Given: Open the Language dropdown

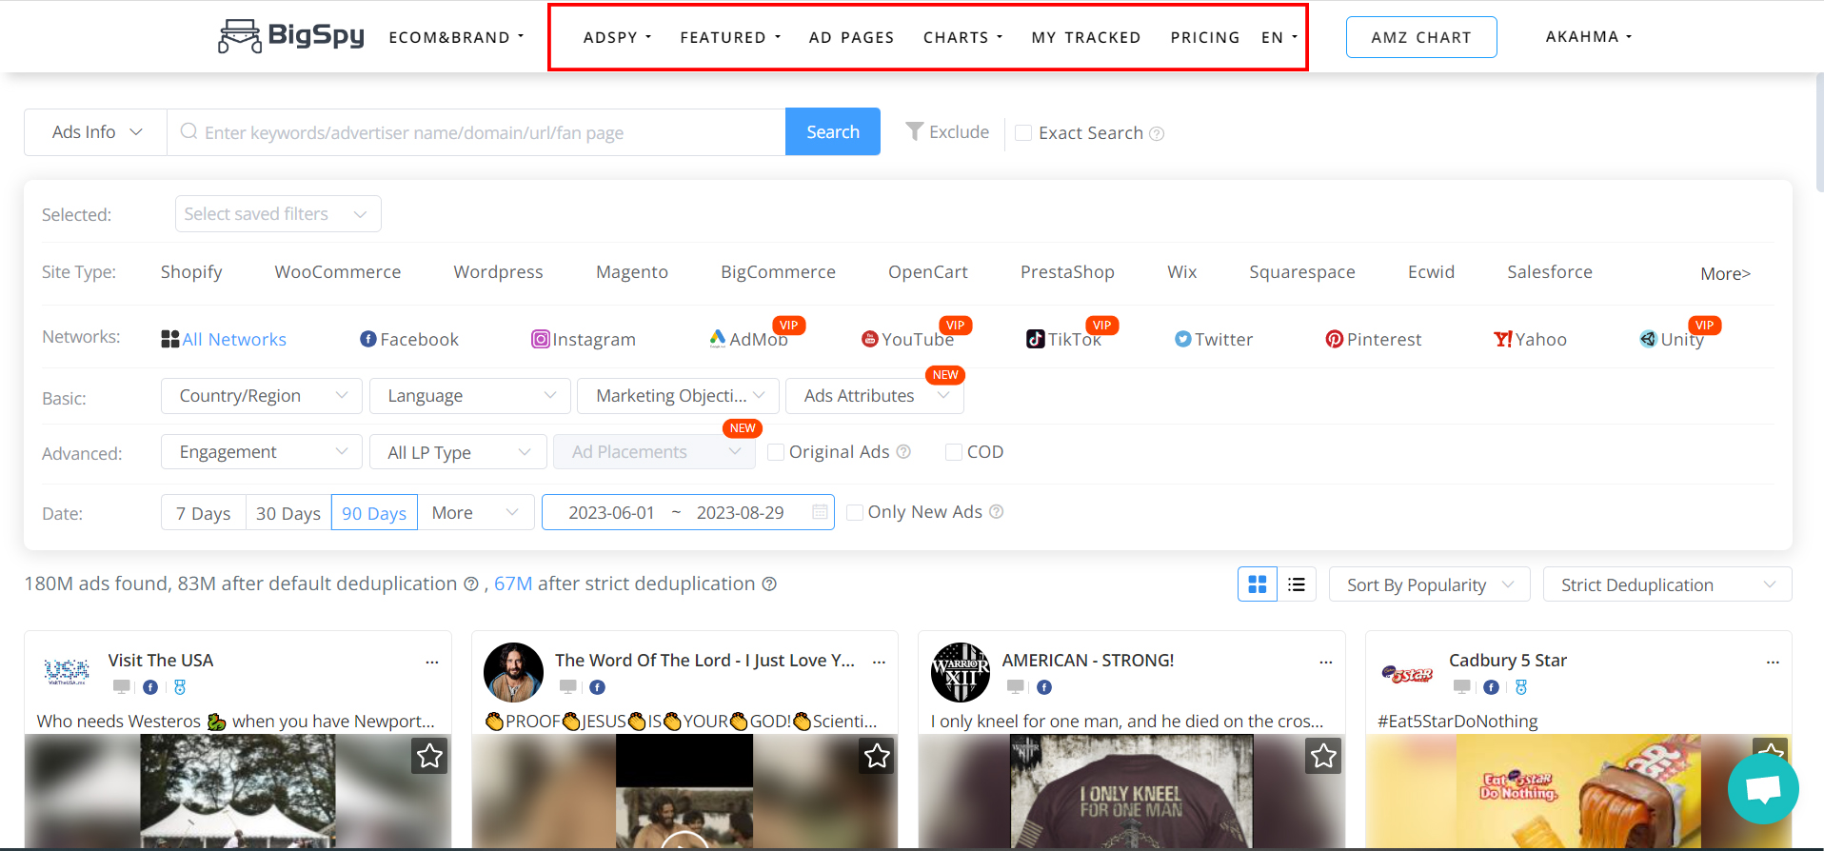Looking at the screenshot, I should pyautogui.click(x=470, y=396).
